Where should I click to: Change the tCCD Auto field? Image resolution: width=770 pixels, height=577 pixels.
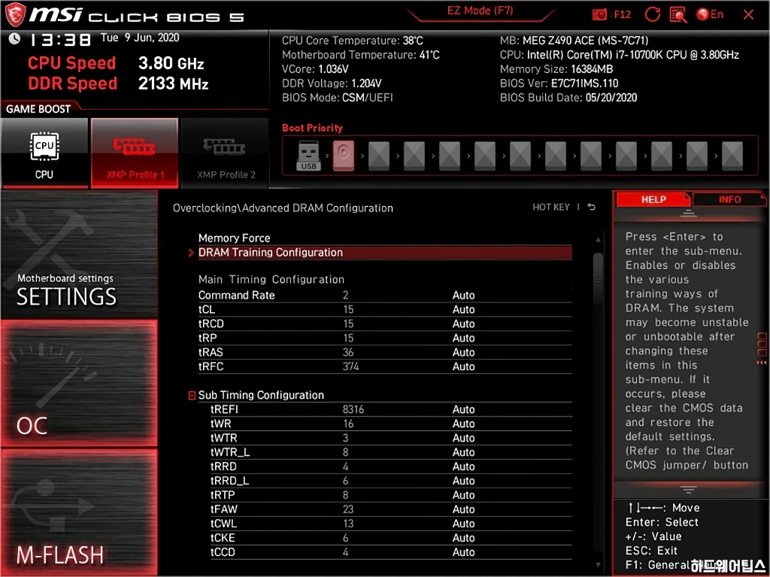(463, 552)
